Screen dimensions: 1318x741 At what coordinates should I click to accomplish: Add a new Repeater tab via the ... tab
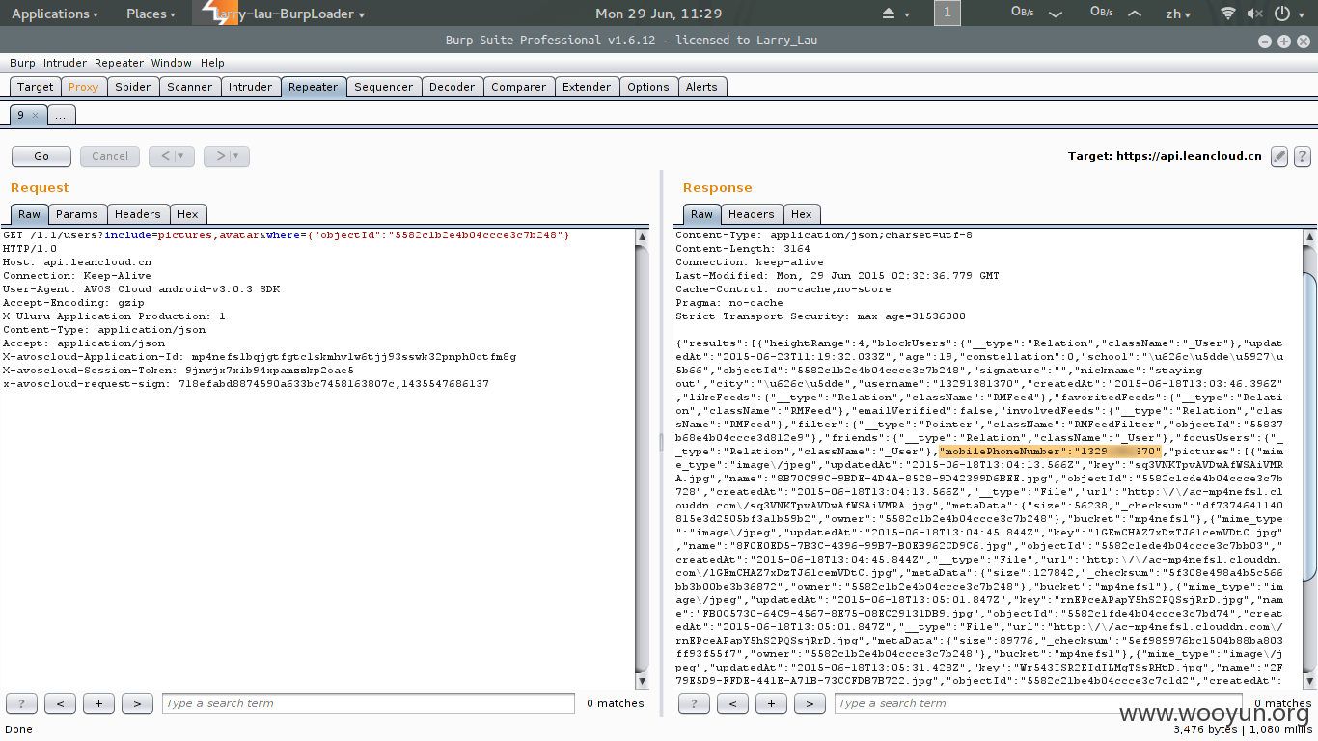[x=61, y=115]
